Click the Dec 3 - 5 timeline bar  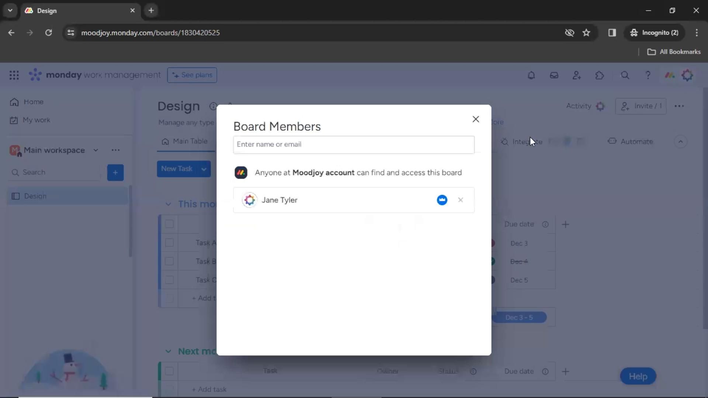[x=519, y=318]
